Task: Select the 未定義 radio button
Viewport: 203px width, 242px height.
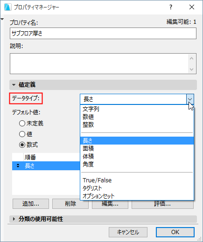Action: pyautogui.click(x=22, y=124)
